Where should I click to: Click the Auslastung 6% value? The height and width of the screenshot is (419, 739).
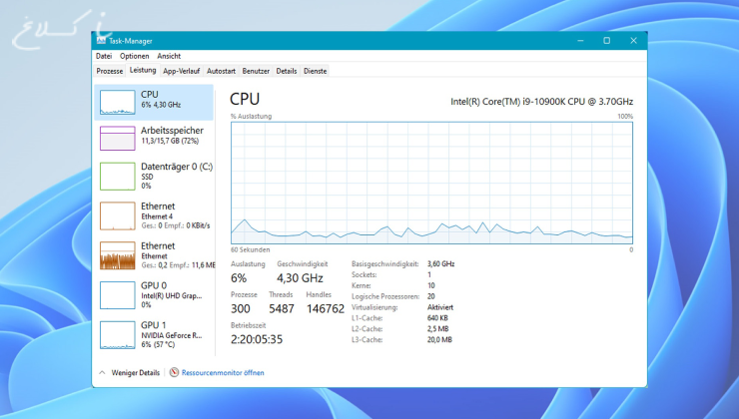tap(239, 278)
